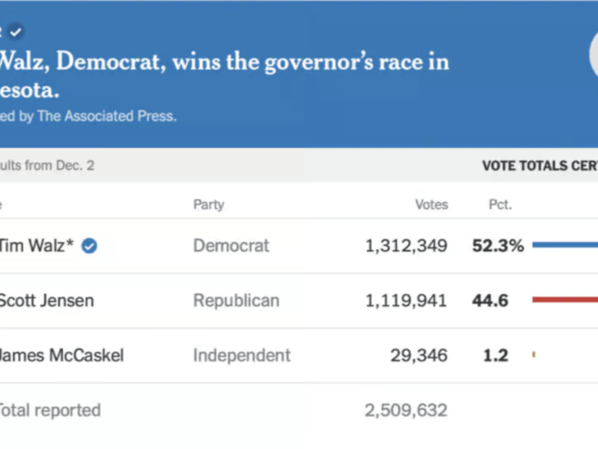Click the blue Democrat result bar

point(564,246)
